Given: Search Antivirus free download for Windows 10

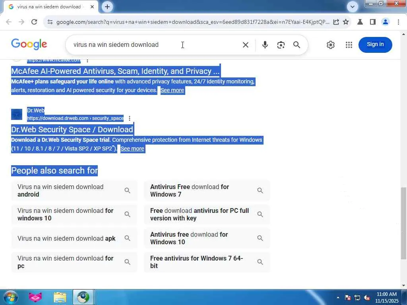Looking at the screenshot, I should 207,238.
